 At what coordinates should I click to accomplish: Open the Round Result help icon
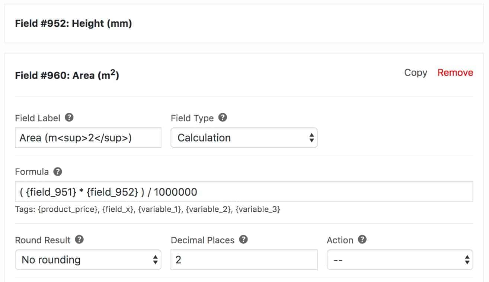[79, 240]
